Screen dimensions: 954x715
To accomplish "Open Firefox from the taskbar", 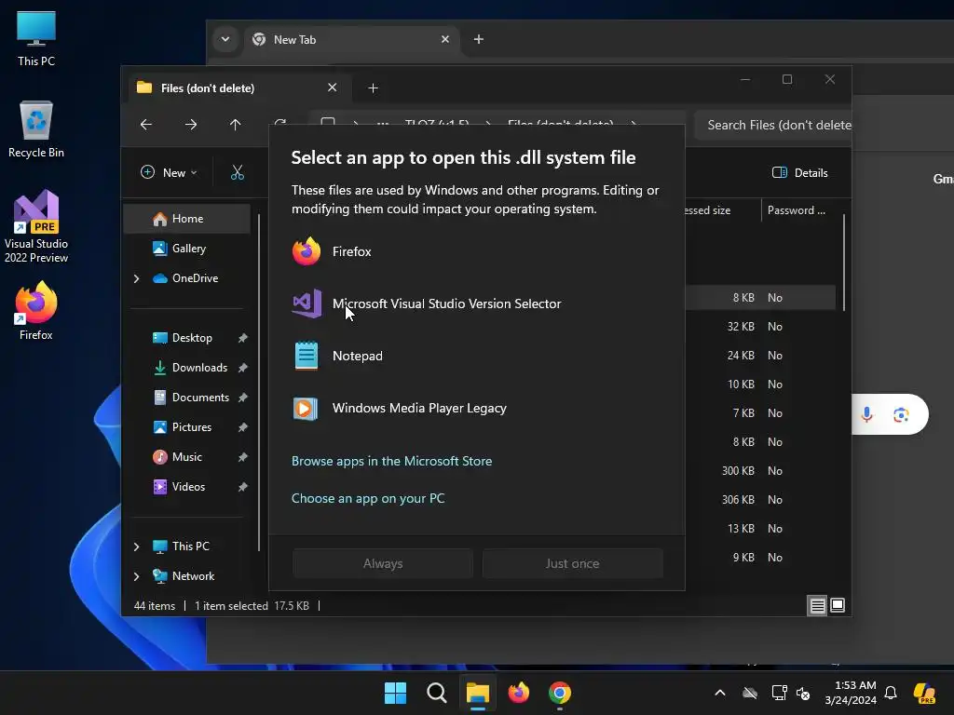I will 519,693.
